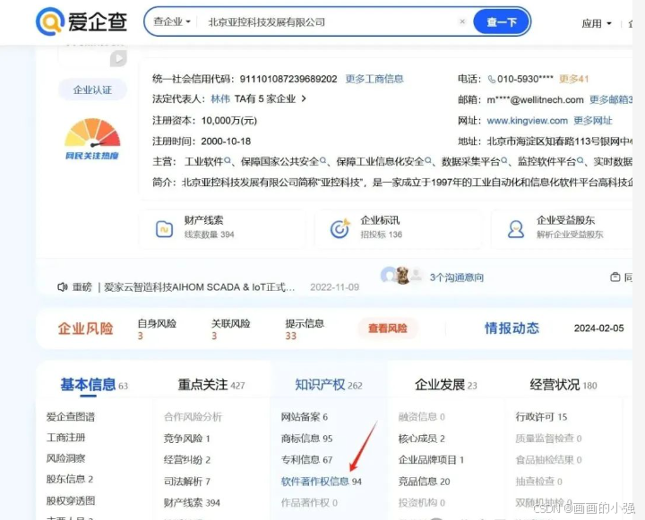This screenshot has width=645, height=520.
Task: Open 企业品牌项目 1 entry
Action: (431, 459)
